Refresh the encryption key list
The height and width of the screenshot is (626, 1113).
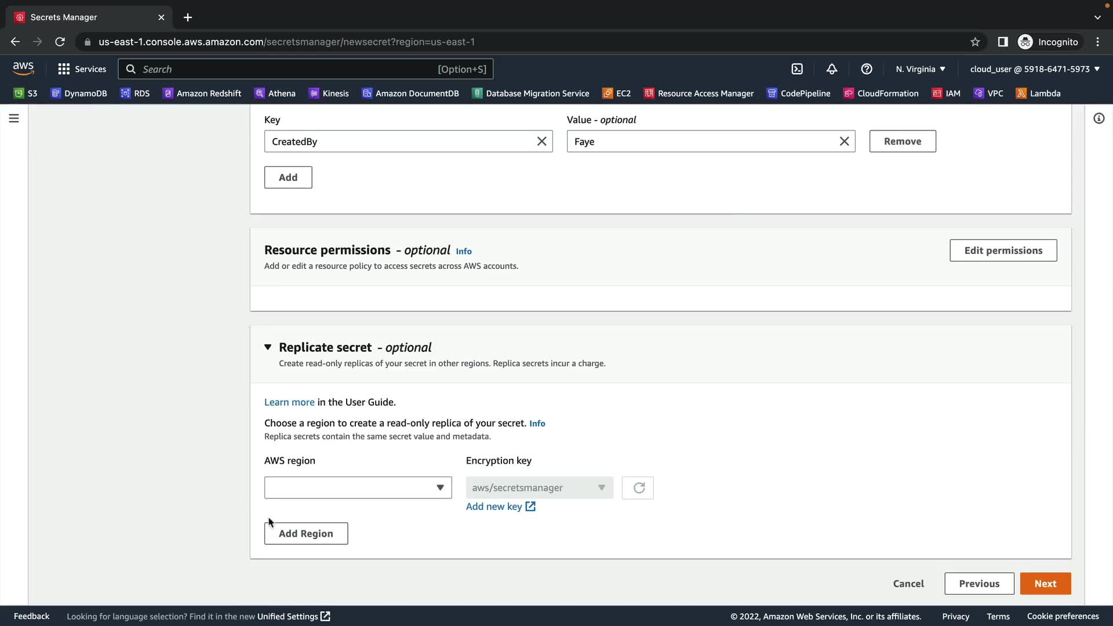[x=638, y=488]
